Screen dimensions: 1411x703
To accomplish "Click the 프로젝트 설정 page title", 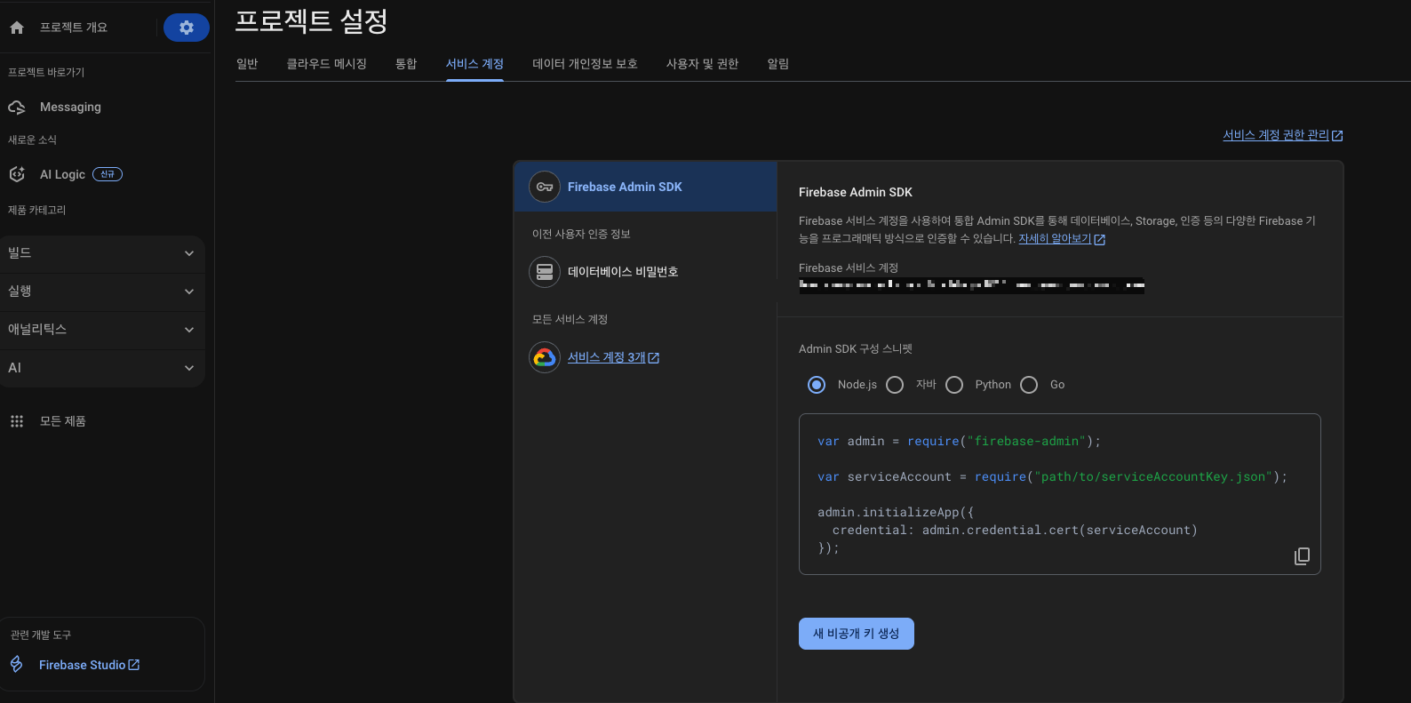I will click(311, 20).
